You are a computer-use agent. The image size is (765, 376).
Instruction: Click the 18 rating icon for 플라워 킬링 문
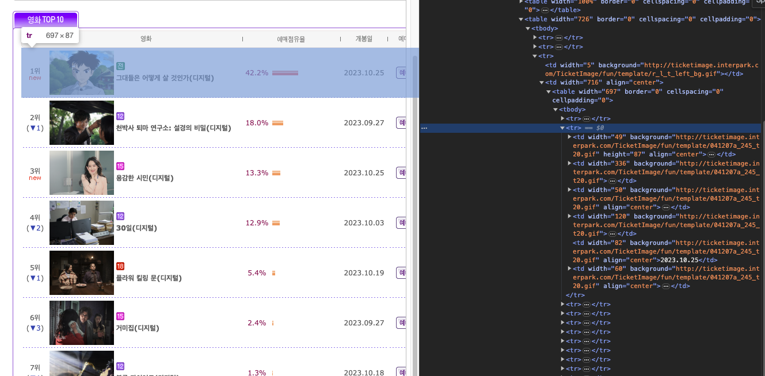point(120,266)
